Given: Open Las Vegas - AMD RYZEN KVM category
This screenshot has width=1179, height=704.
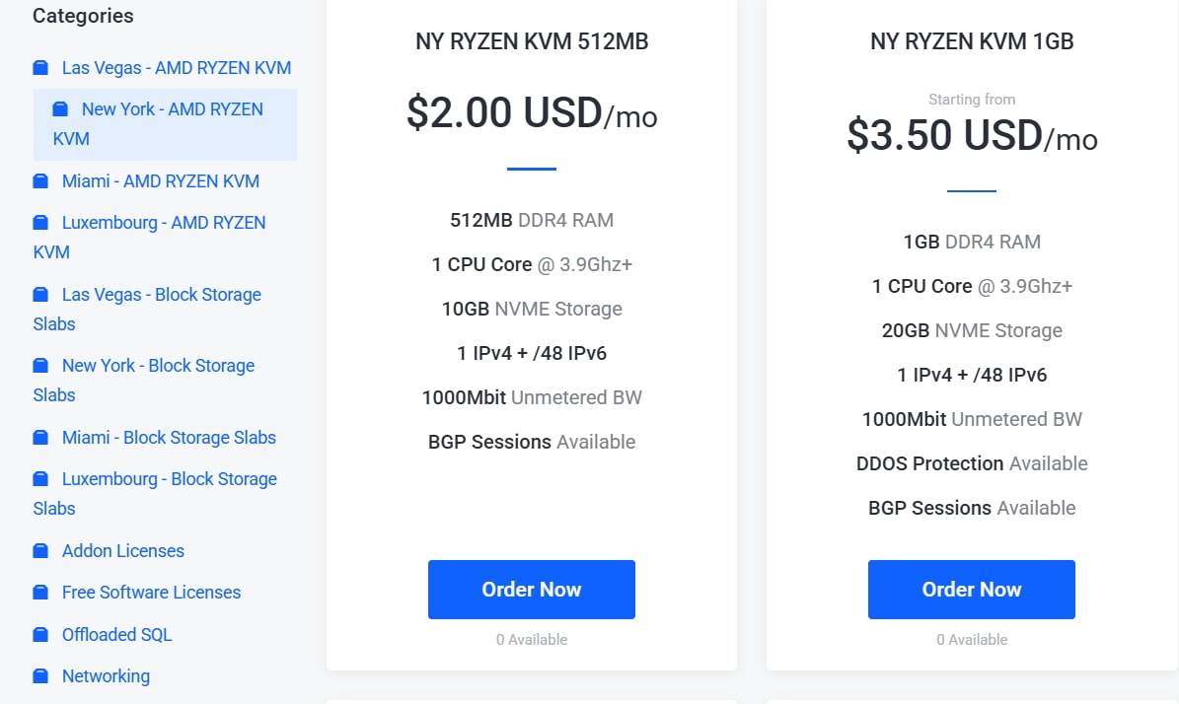Looking at the screenshot, I should pyautogui.click(x=176, y=68).
